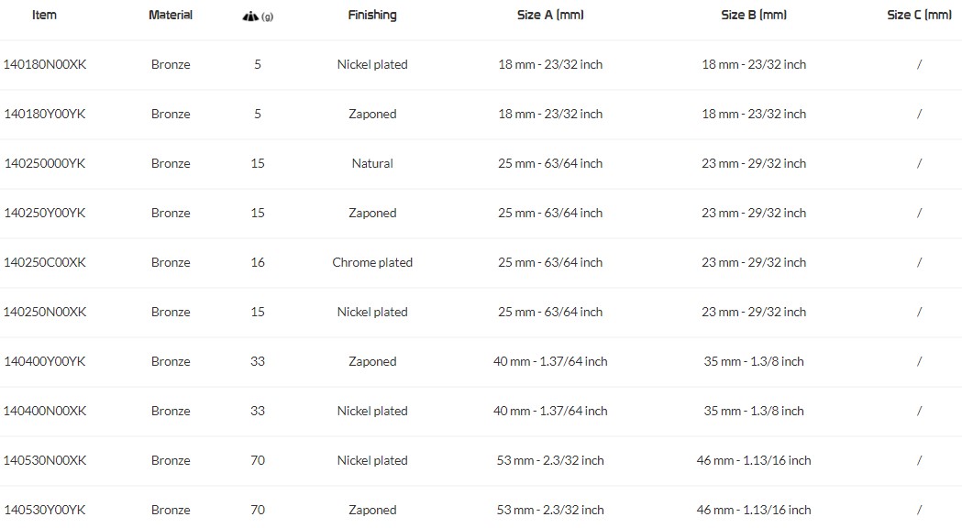Open item 140530Y00YK

[45, 511]
